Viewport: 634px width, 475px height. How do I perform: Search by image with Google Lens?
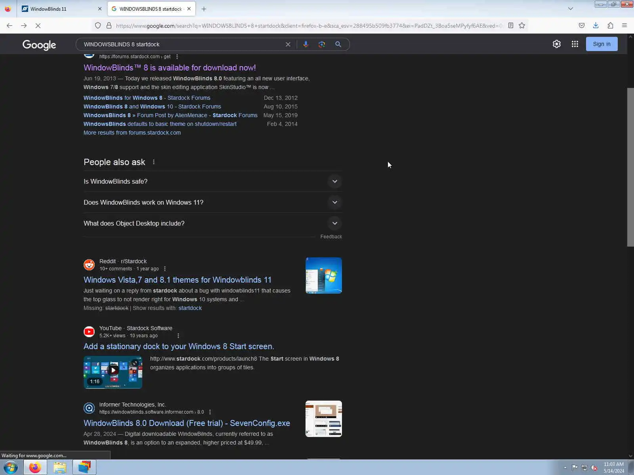(x=322, y=44)
